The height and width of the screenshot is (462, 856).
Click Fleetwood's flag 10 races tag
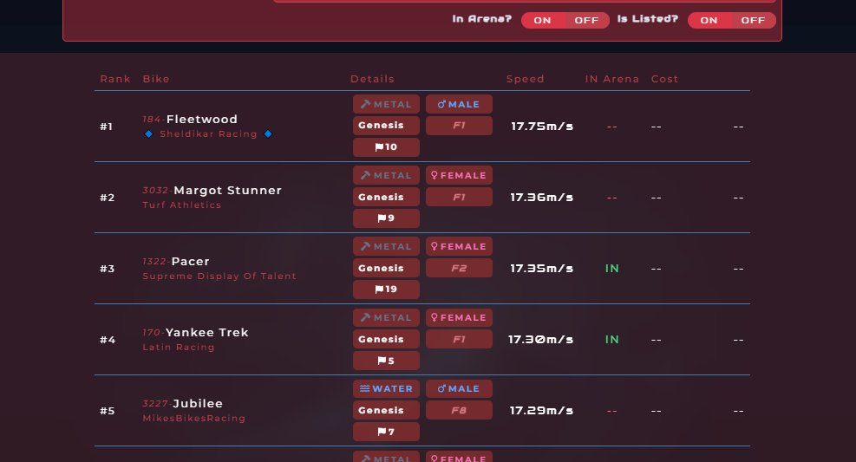click(386, 146)
